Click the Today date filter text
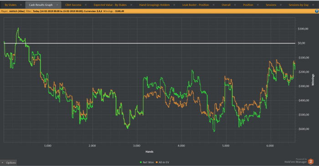The image size is (319, 166). [x=57, y=11]
